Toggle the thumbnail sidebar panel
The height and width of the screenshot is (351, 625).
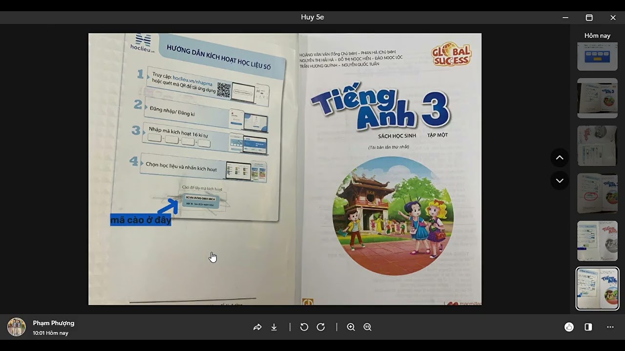pos(588,327)
